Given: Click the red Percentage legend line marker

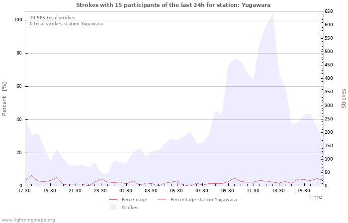Looking at the screenshot, I should tap(113, 200).
